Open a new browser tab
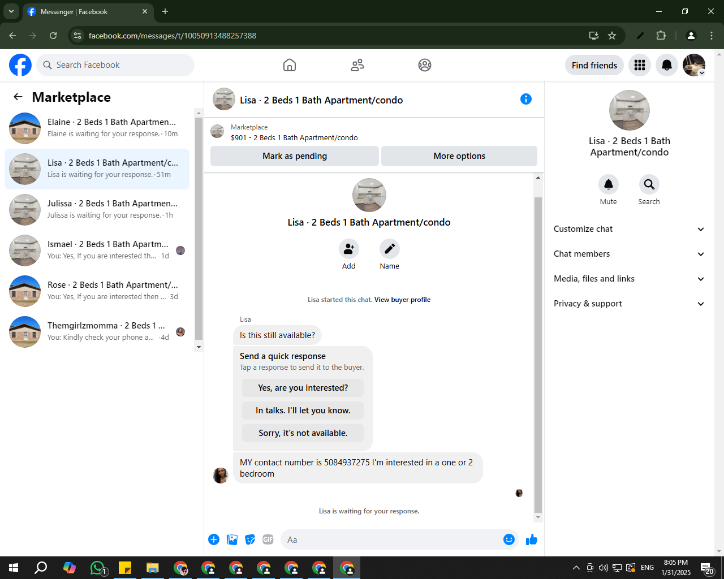724x579 pixels. coord(165,11)
